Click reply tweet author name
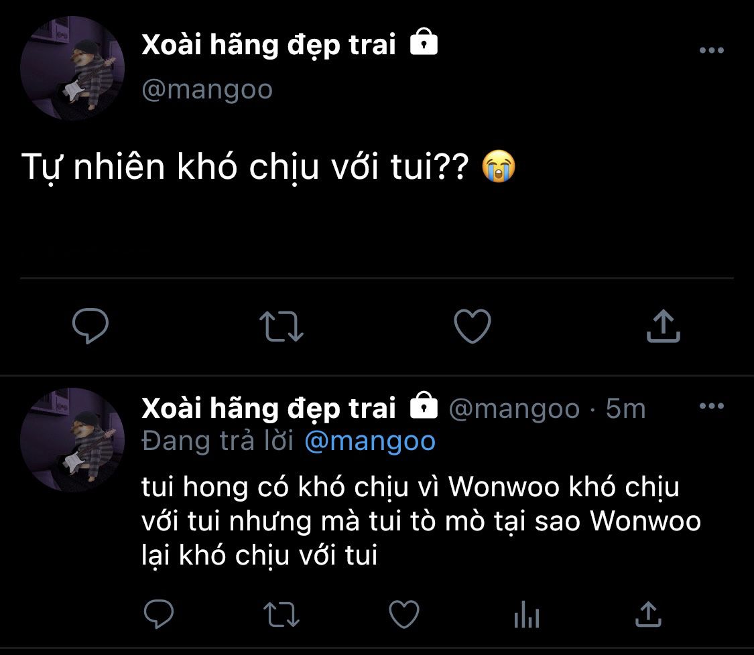 tap(268, 409)
